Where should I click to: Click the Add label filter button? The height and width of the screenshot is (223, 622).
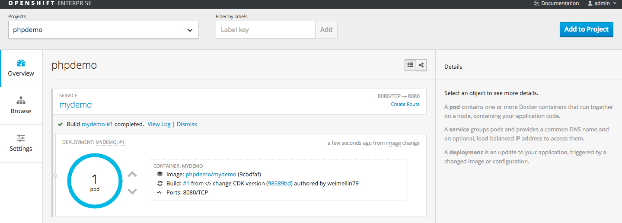point(326,30)
